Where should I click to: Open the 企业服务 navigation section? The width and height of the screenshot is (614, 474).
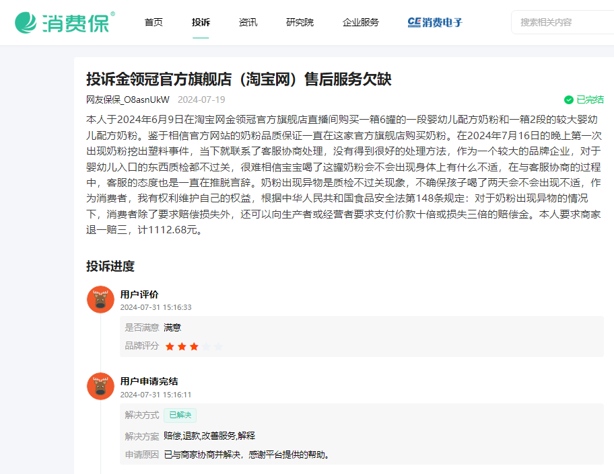[359, 22]
